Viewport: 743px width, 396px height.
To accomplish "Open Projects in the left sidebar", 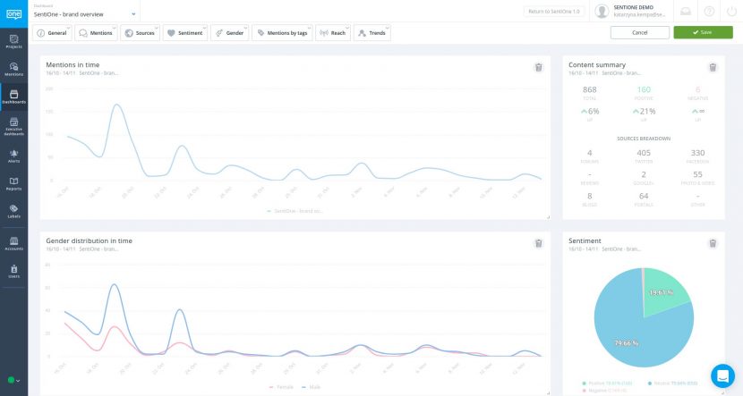I will pos(13,43).
